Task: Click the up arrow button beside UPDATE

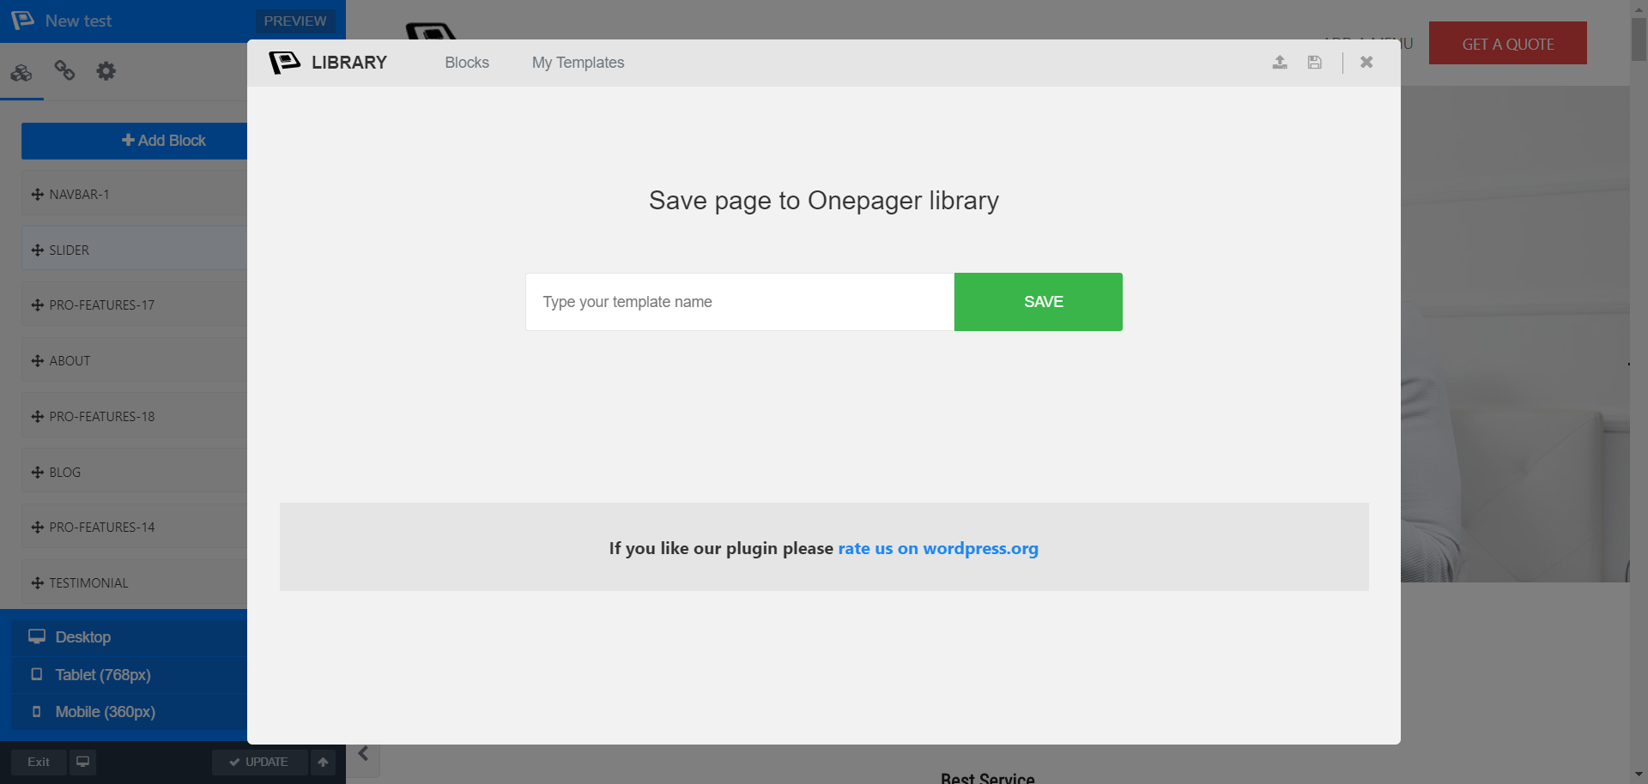Action: 323,762
